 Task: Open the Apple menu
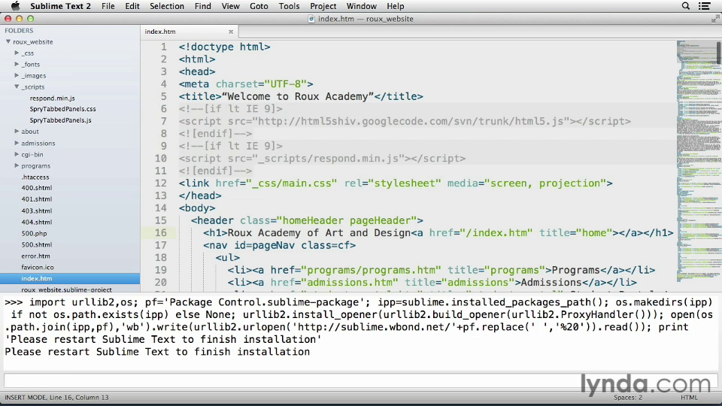coord(15,6)
